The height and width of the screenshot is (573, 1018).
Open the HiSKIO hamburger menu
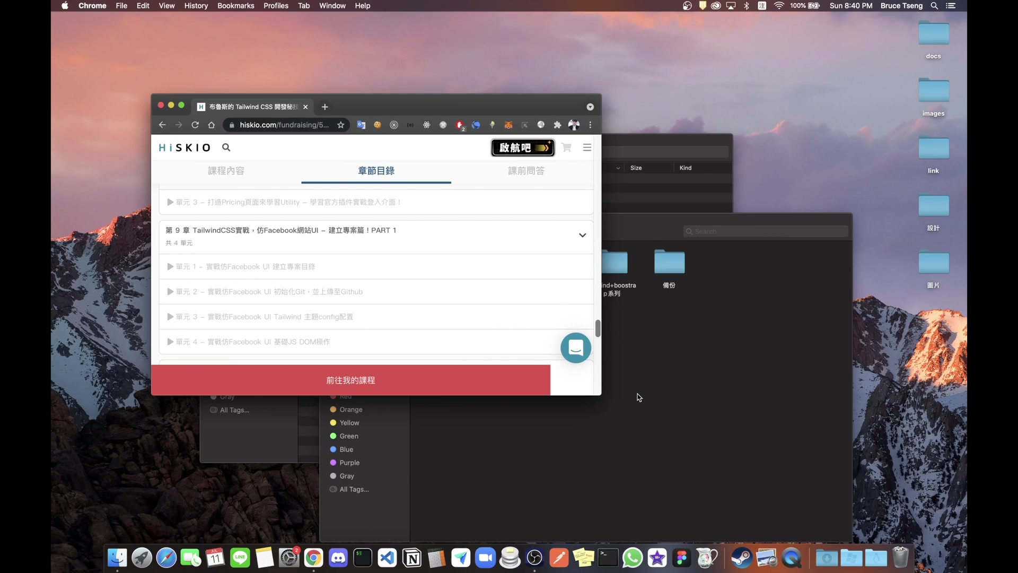pos(587,147)
